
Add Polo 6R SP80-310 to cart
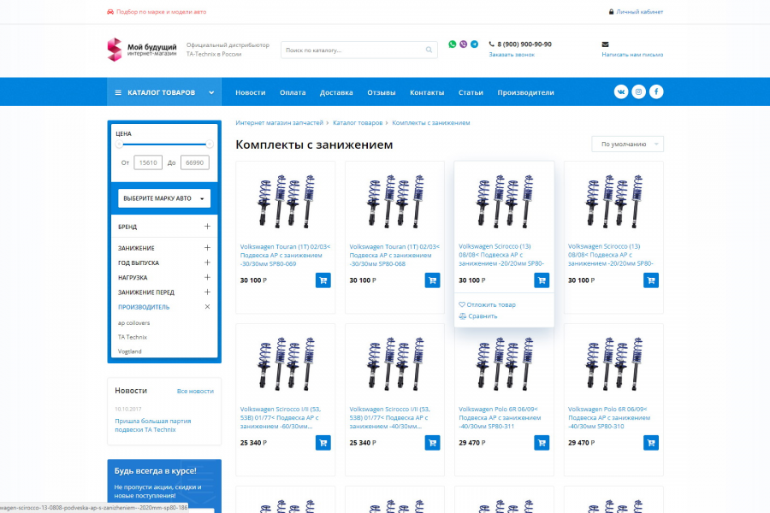coord(651,443)
